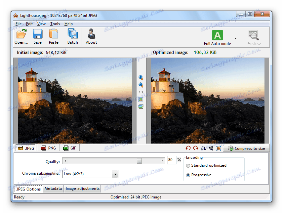Click status text 'Optimized: 24 bit JPEG image'
The width and height of the screenshot is (283, 213).
136,197
